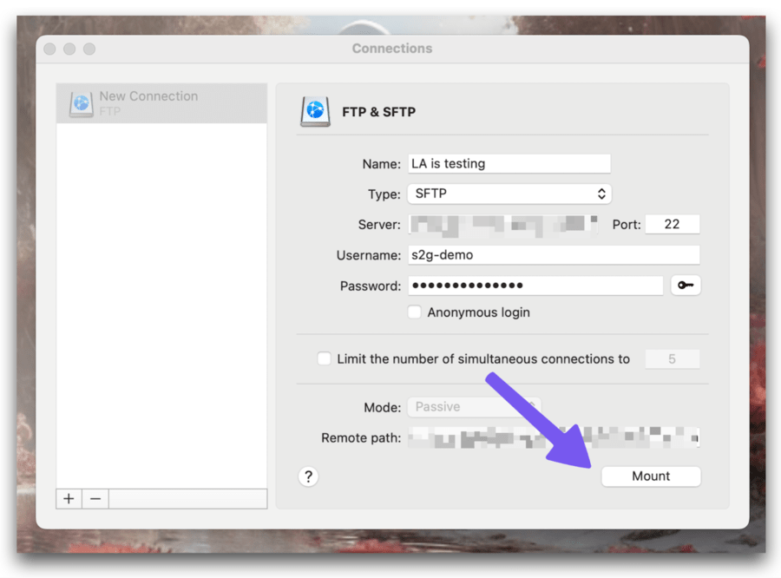
Task: Click the Password field
Action: coord(535,285)
